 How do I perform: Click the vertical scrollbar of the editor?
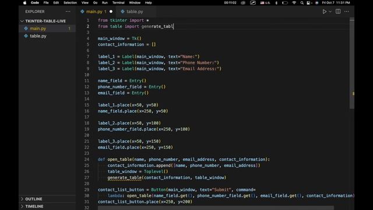click(x=352, y=64)
